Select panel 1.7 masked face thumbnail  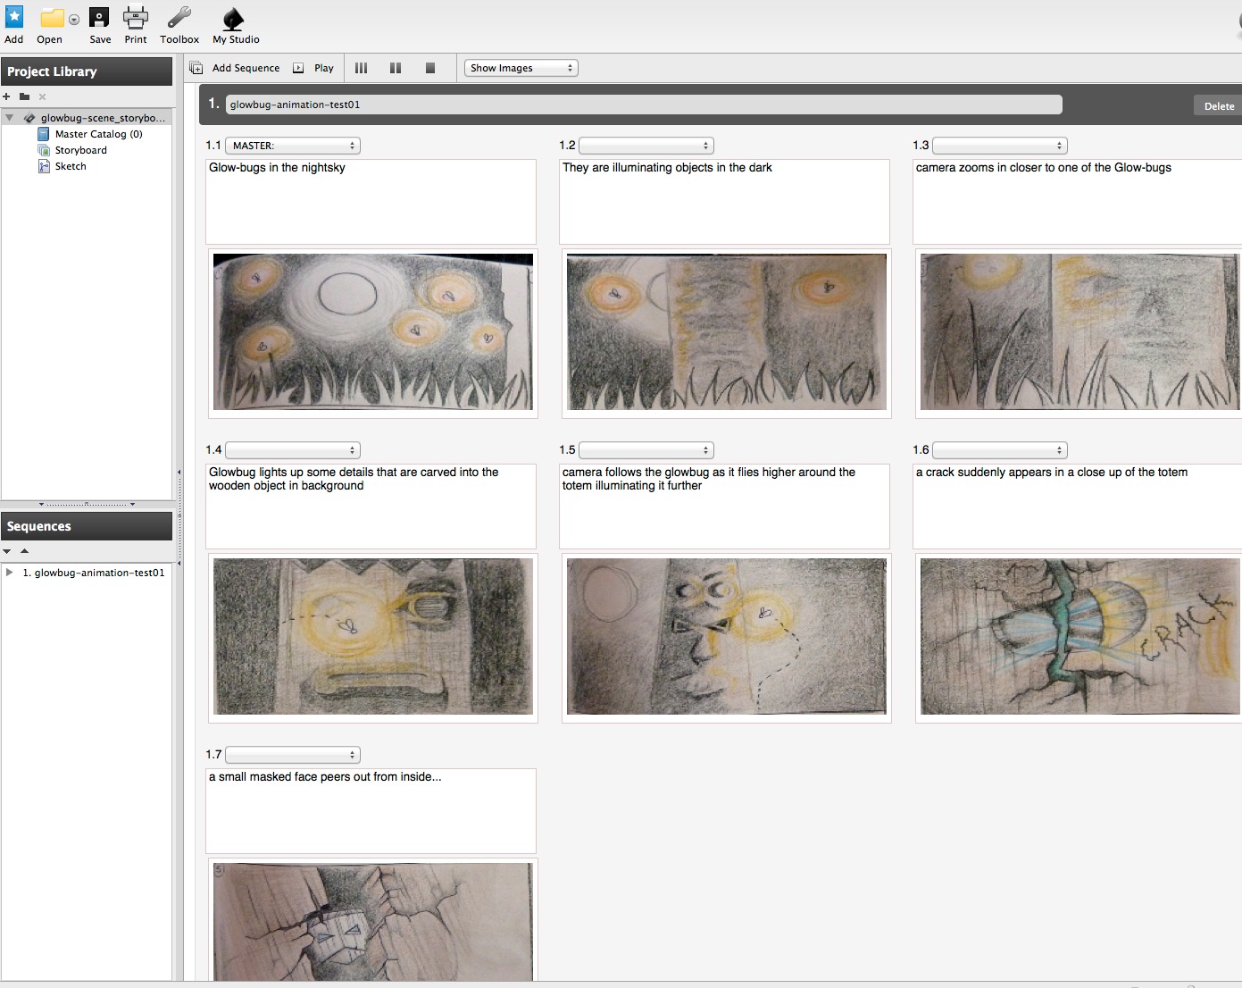pyautogui.click(x=373, y=922)
